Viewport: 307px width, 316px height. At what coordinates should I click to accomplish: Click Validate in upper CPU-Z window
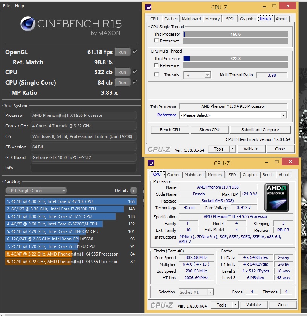(x=251, y=149)
